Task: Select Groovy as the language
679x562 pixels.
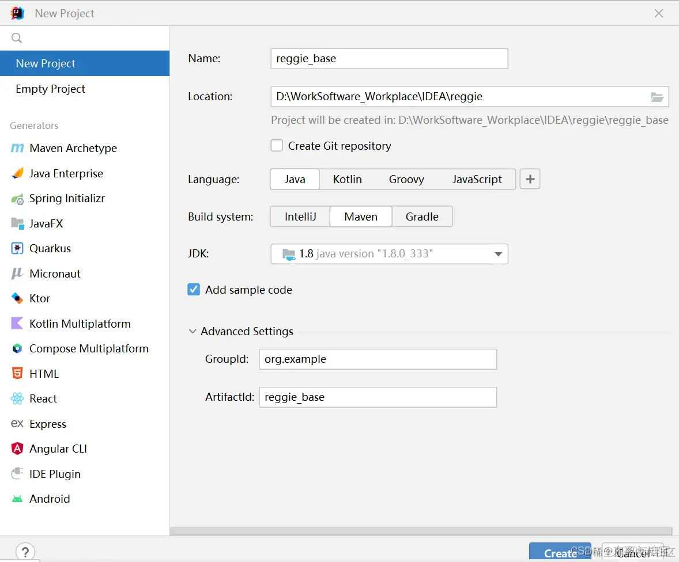Action: tap(406, 179)
